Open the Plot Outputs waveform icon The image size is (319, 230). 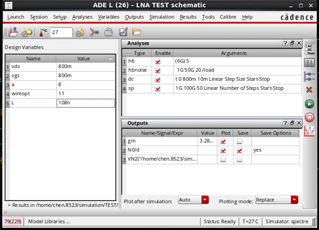309,131
